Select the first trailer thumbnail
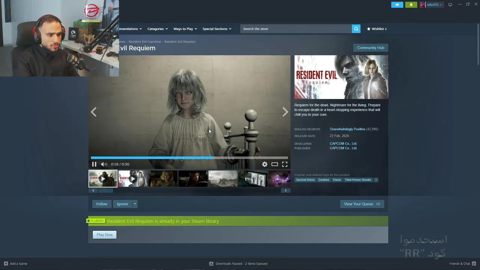Screen dimensions: 480x270 tap(103, 178)
